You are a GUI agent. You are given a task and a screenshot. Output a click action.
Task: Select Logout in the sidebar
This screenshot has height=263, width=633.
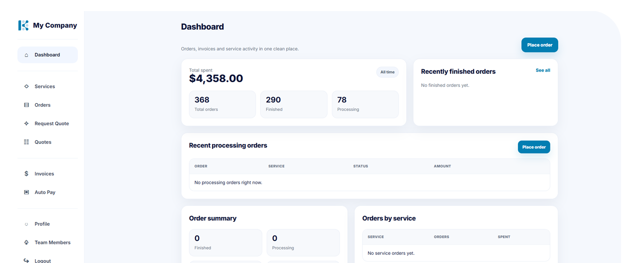tap(47, 259)
